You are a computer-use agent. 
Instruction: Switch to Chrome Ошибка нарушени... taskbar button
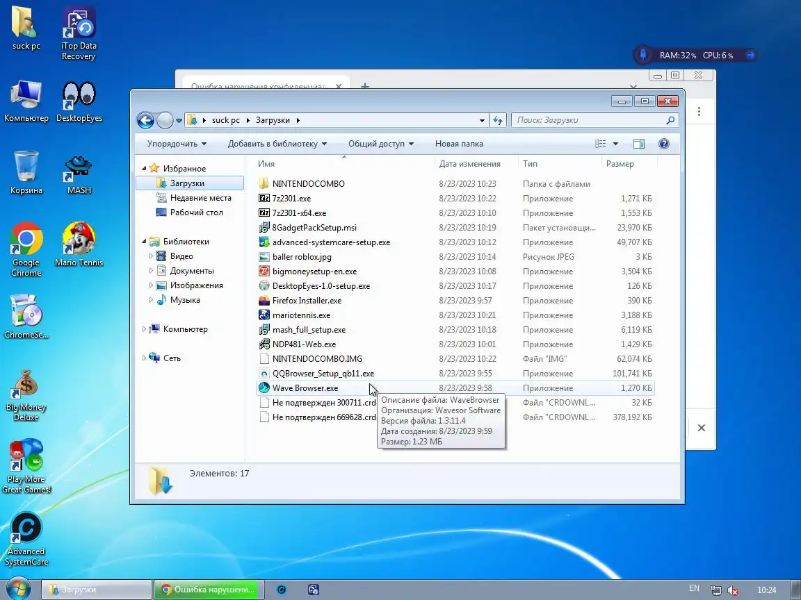pyautogui.click(x=209, y=590)
